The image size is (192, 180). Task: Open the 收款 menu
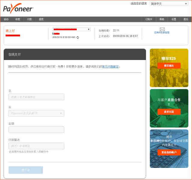point(18,19)
